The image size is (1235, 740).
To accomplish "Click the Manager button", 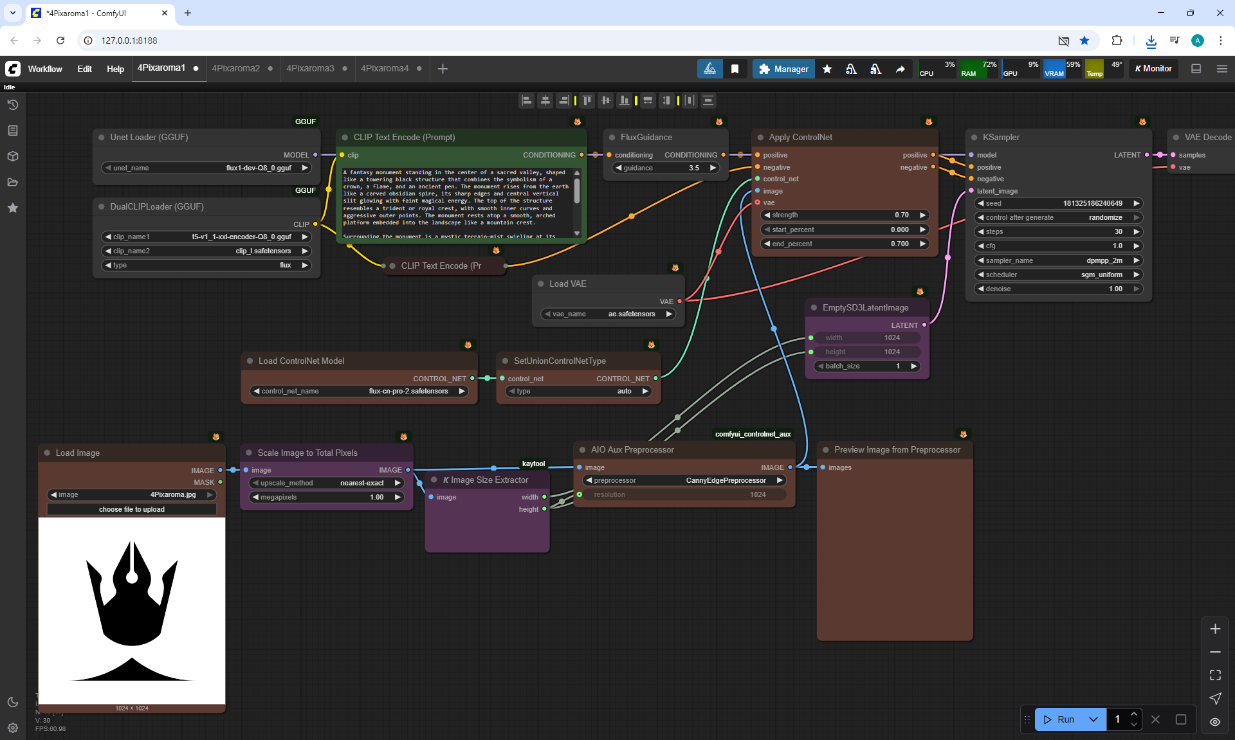I will (x=783, y=69).
